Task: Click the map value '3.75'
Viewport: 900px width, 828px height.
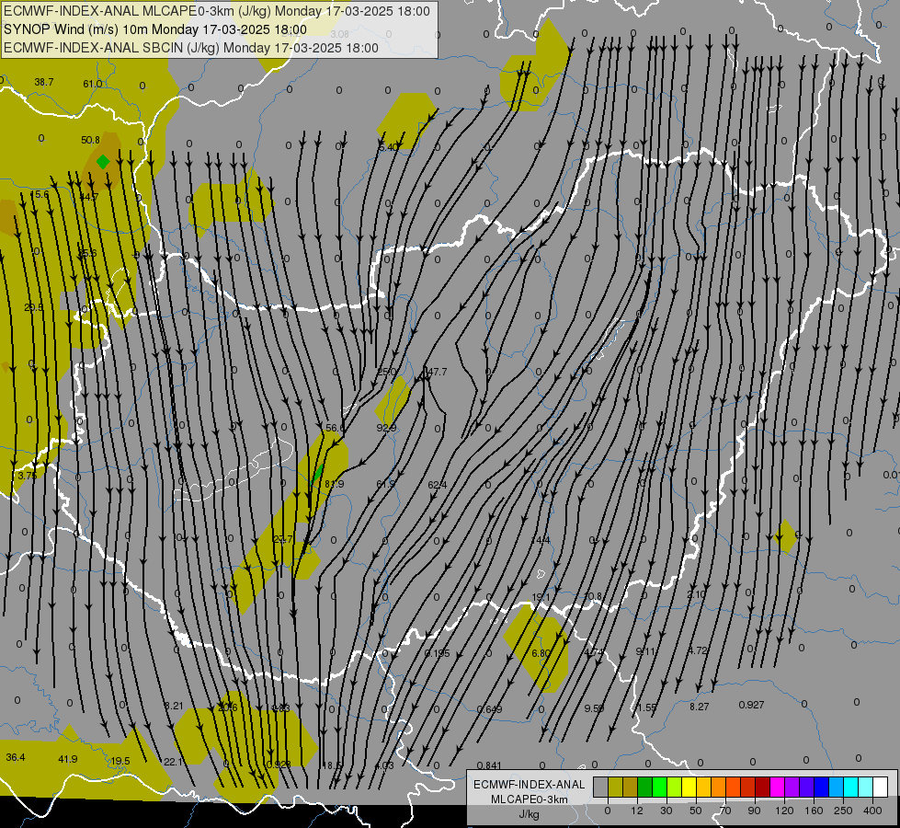Action: click(27, 476)
